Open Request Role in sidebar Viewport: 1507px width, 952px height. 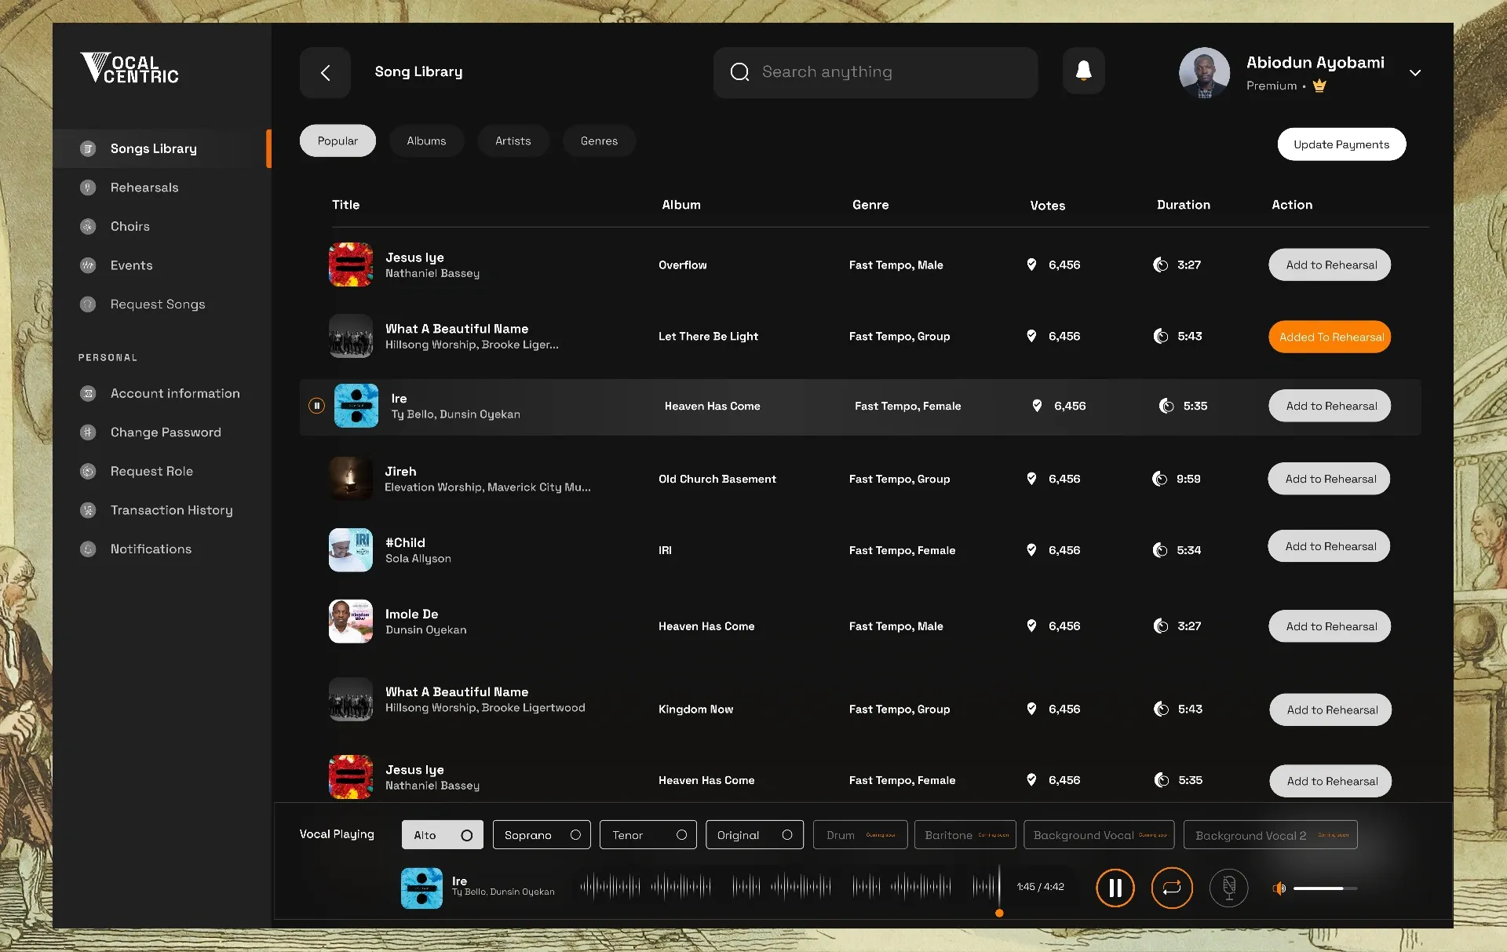[x=151, y=472]
